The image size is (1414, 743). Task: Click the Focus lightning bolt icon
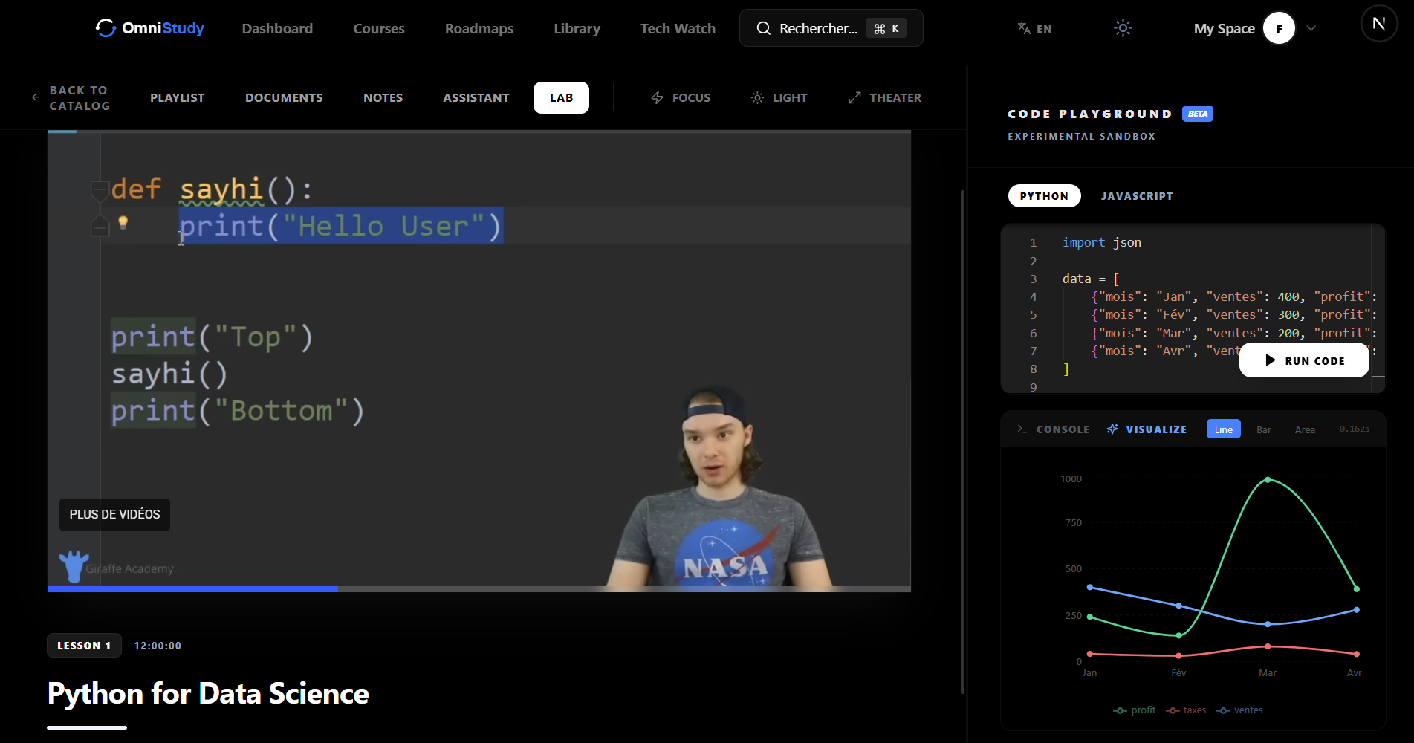(x=657, y=97)
